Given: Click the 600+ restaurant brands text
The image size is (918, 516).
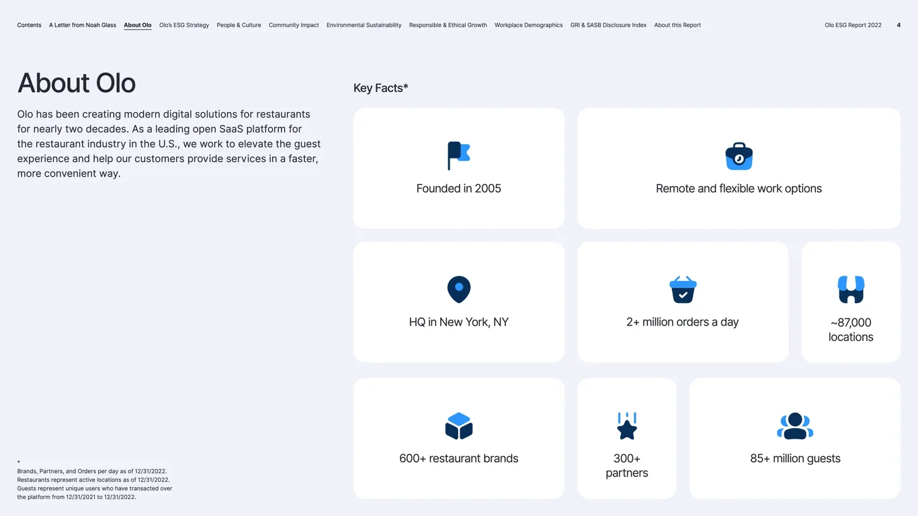Looking at the screenshot, I should pos(459,459).
